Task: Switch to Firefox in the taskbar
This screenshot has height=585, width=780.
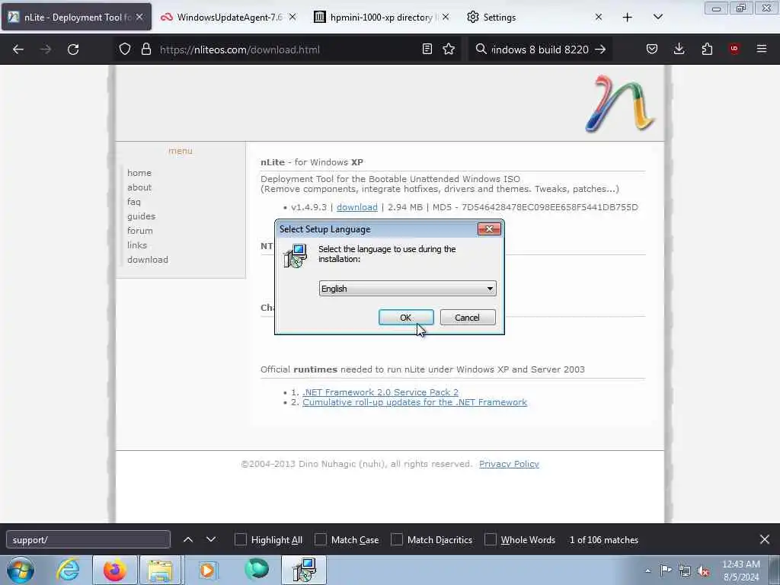Action: (x=114, y=570)
